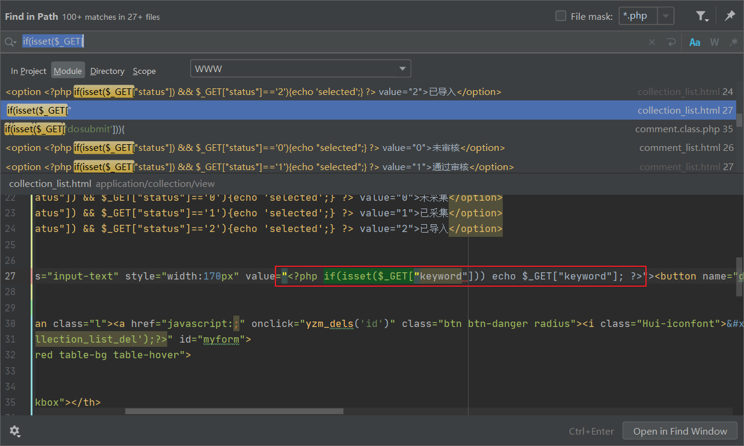Click line number 35 in gutter
This screenshot has height=446, width=744.
[x=10, y=402]
